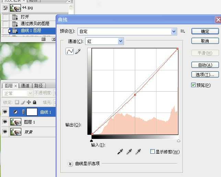Pick the black point eyedropper
This screenshot has height=177, width=221.
click(120, 152)
